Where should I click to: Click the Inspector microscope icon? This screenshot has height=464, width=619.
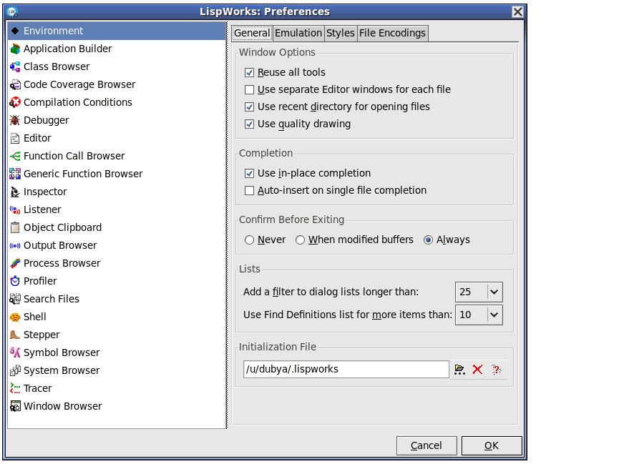[15, 192]
